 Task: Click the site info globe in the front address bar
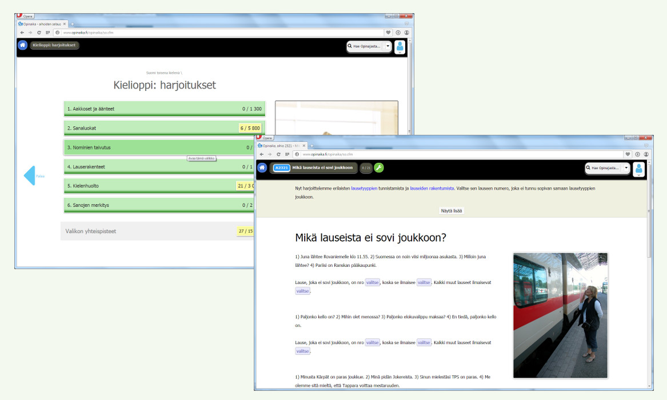[x=297, y=154]
